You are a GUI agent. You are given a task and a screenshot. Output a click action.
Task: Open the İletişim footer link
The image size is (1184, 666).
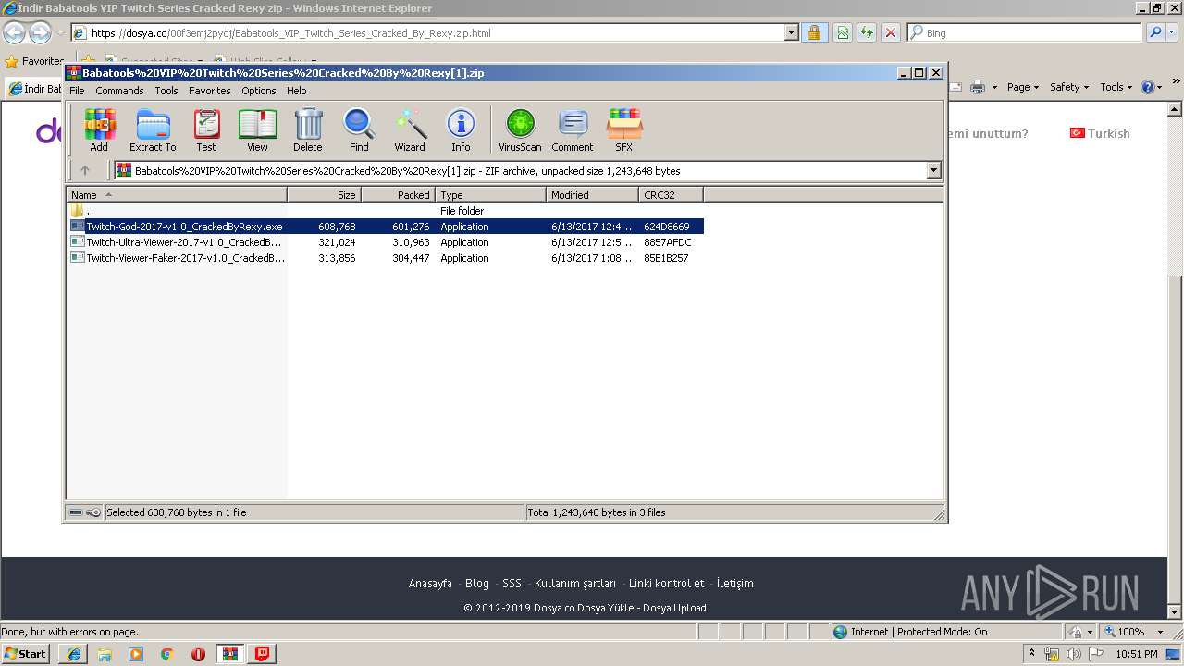point(734,583)
